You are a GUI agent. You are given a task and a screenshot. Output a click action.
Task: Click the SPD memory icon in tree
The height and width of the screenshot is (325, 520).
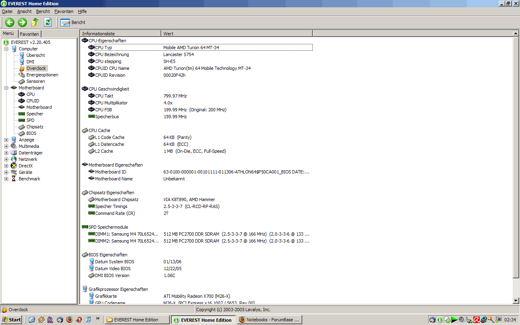tap(22, 120)
